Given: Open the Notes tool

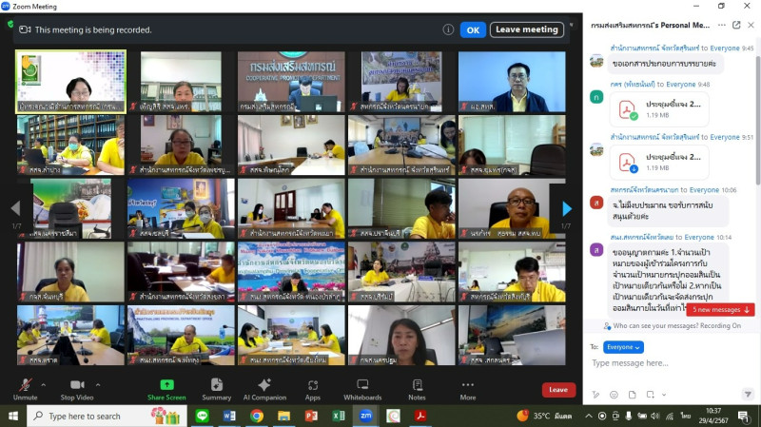Looking at the screenshot, I should pyautogui.click(x=417, y=384).
